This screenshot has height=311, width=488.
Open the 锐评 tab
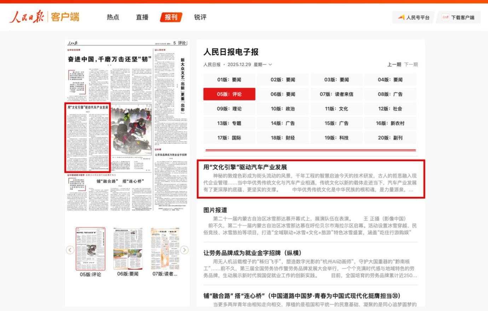(200, 17)
